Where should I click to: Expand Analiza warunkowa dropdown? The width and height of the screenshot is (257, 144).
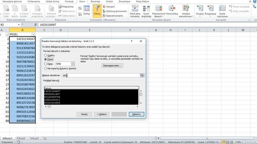point(186,16)
